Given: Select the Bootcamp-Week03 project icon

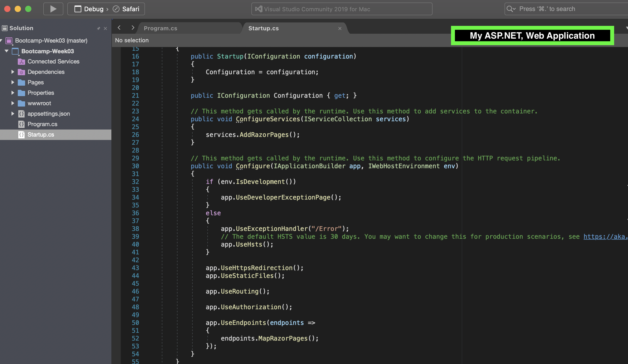Looking at the screenshot, I should click(15, 51).
